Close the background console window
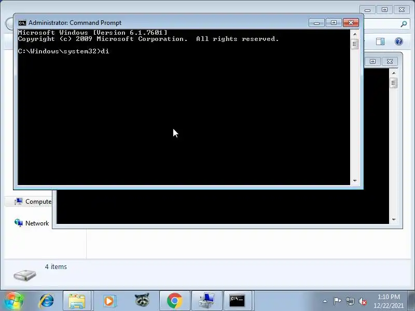 coord(390,61)
